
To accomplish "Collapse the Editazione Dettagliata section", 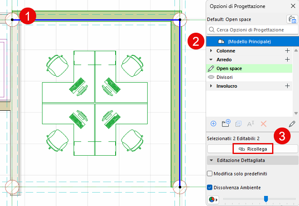I will [x=211, y=160].
